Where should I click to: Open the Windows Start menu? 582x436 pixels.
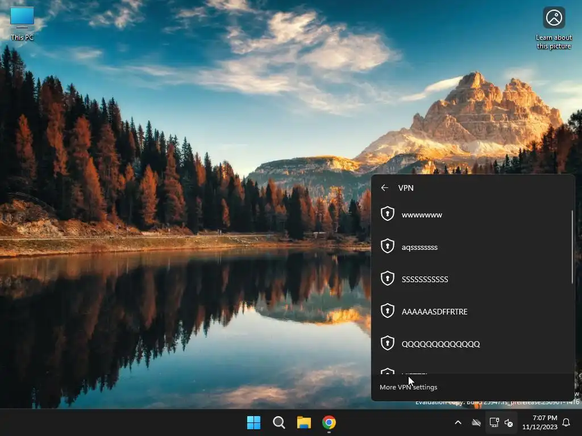tap(254, 422)
